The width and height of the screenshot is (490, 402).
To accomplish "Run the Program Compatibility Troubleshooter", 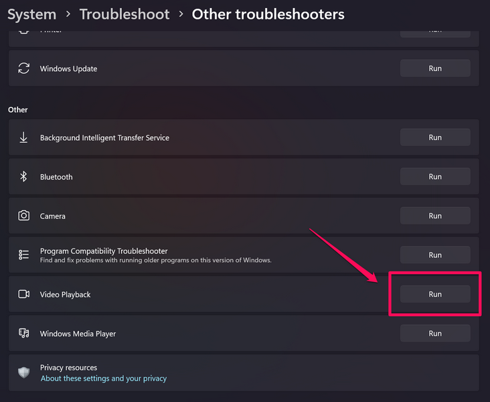I will coord(435,255).
